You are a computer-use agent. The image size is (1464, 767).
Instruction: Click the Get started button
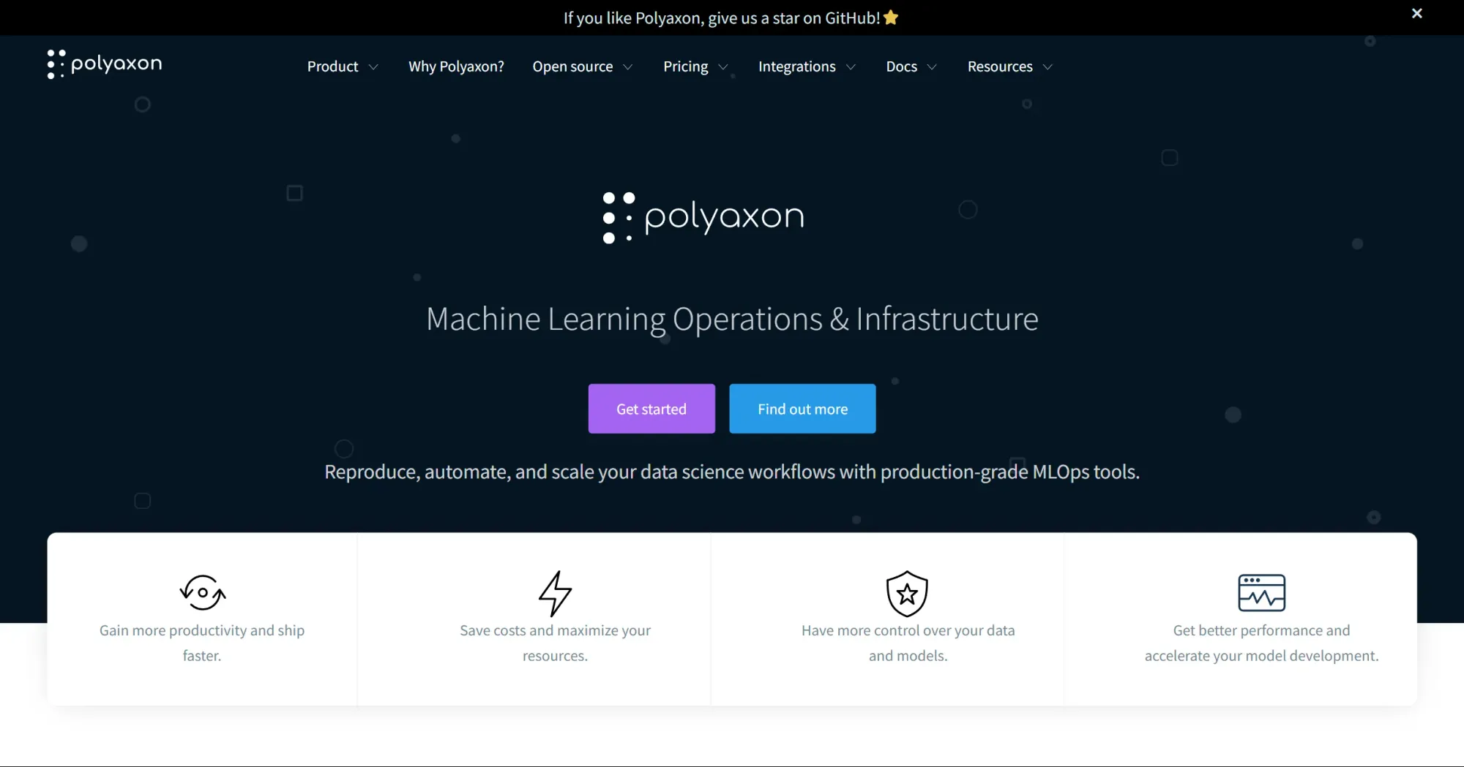[x=651, y=409]
